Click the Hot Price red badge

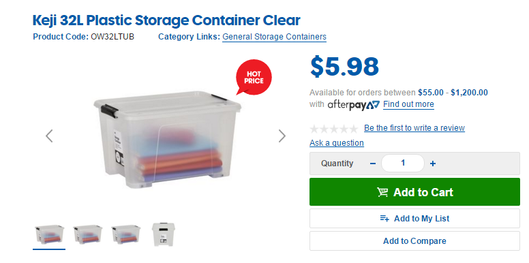pos(254,77)
